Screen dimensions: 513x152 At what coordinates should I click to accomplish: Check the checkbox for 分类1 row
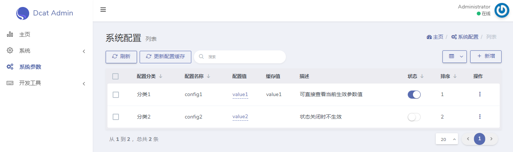116,95
